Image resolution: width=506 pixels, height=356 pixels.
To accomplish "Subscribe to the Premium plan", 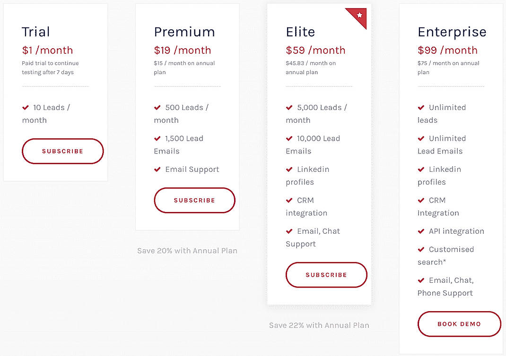I will pyautogui.click(x=194, y=200).
